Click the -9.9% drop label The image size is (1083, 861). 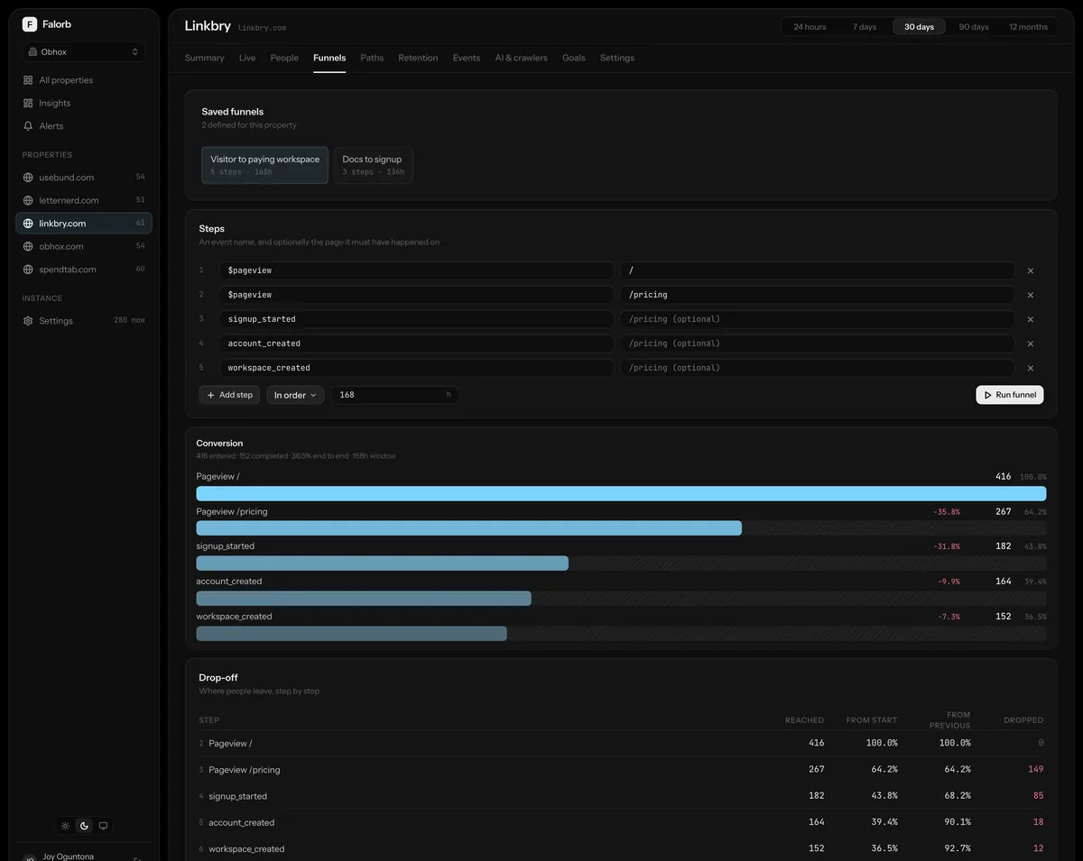click(x=949, y=582)
